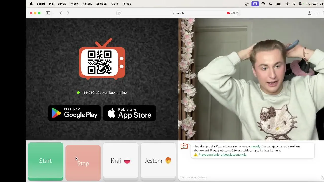This screenshot has height=182, width=324.
Task: Open the Widok menu
Action: pyautogui.click(x=74, y=4)
